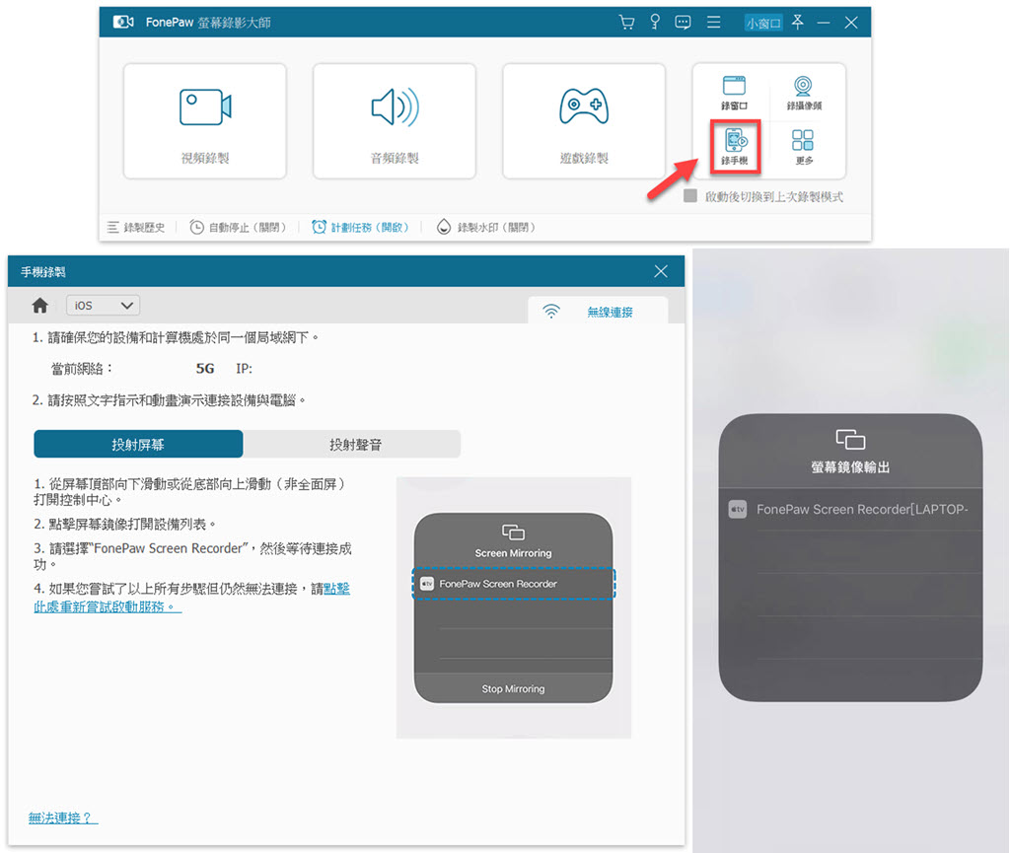Toggle 啟動後切換到上次錄製模式 checkbox
Image resolution: width=1010 pixels, height=853 pixels.
pyautogui.click(x=689, y=195)
